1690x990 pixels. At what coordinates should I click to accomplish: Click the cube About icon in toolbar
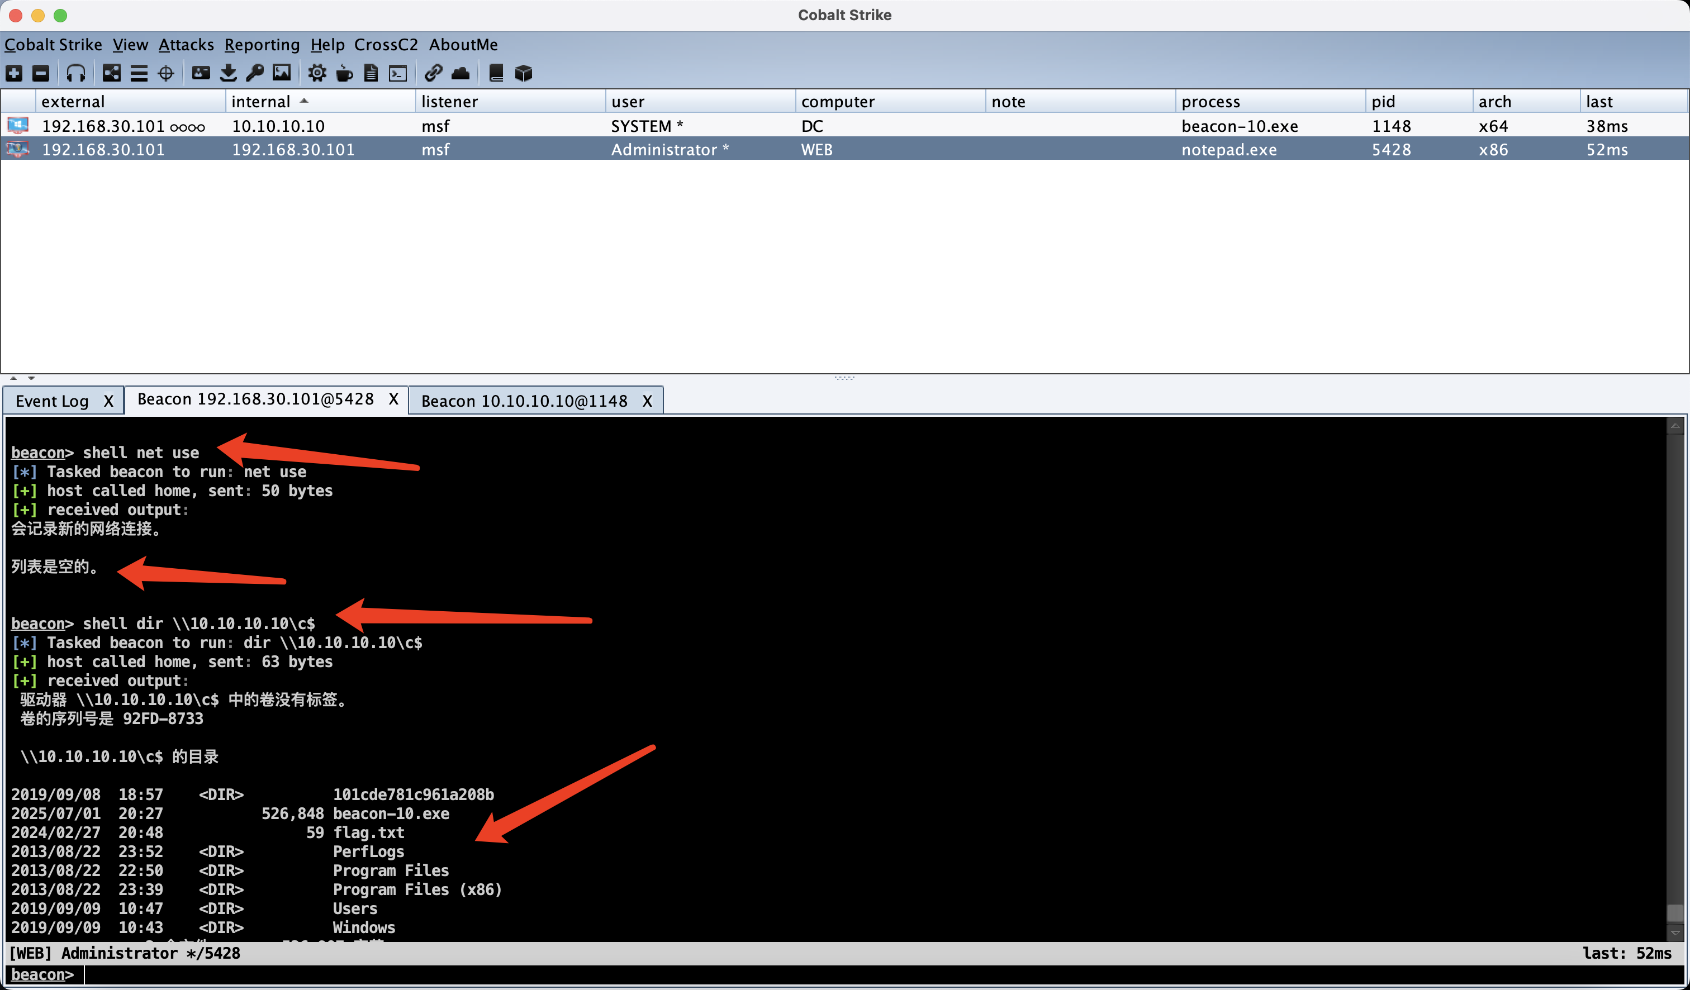pos(524,73)
